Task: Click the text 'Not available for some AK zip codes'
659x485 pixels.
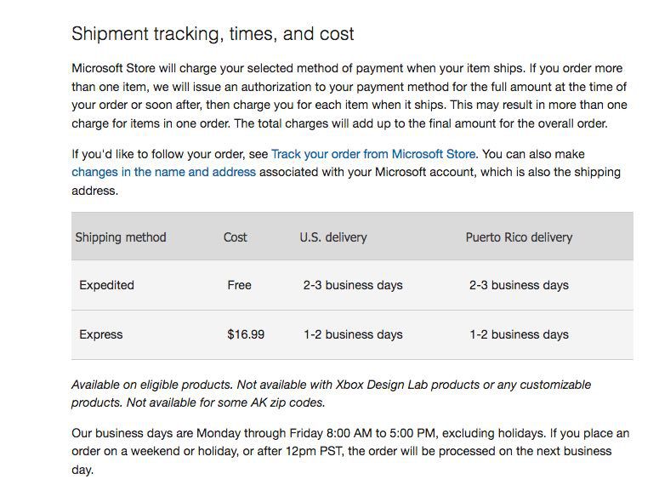Action: point(226,402)
